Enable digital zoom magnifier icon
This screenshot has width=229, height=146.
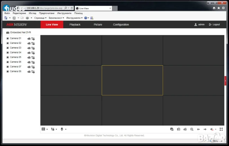point(192,129)
